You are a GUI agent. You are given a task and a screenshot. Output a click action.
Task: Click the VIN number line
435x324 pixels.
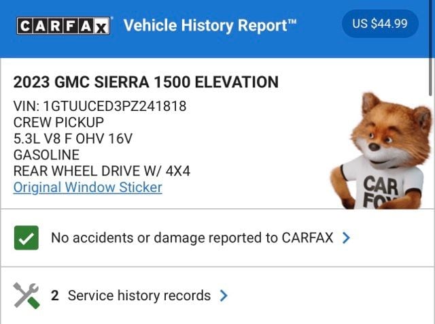click(x=100, y=106)
